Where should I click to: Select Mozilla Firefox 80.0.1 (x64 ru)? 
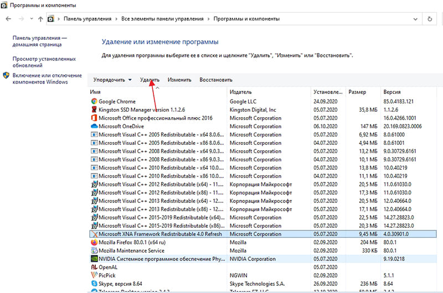point(132,242)
